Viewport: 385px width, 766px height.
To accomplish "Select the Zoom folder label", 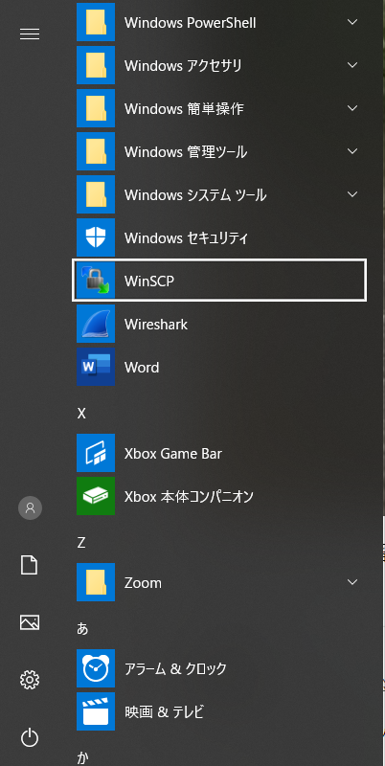I will click(x=143, y=583).
